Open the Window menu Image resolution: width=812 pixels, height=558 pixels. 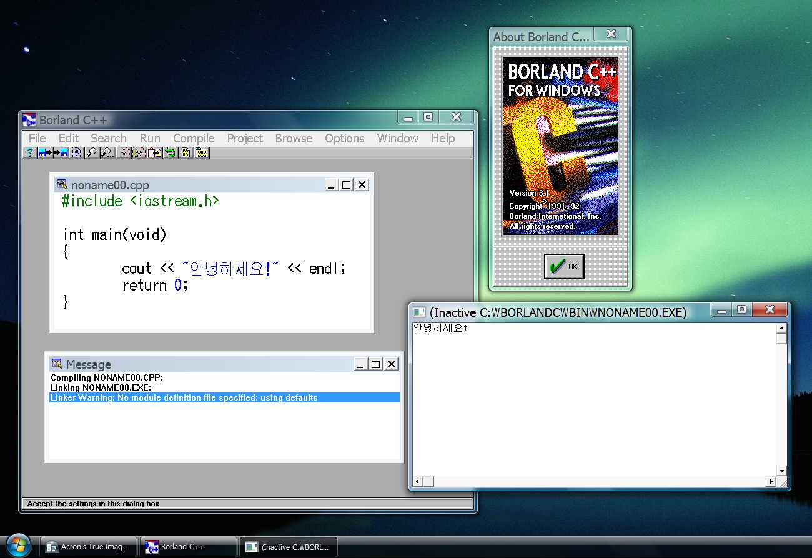click(x=398, y=138)
